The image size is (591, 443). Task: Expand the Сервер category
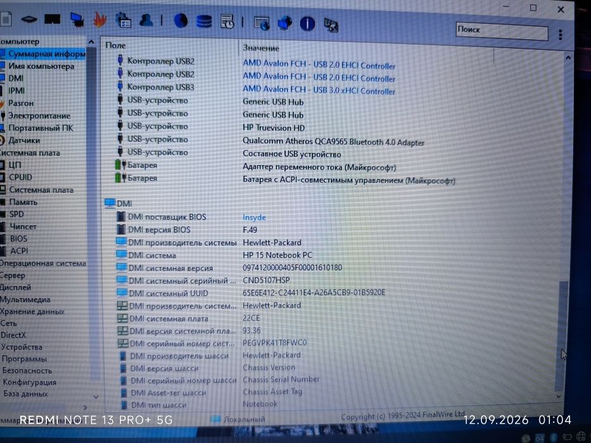13,275
